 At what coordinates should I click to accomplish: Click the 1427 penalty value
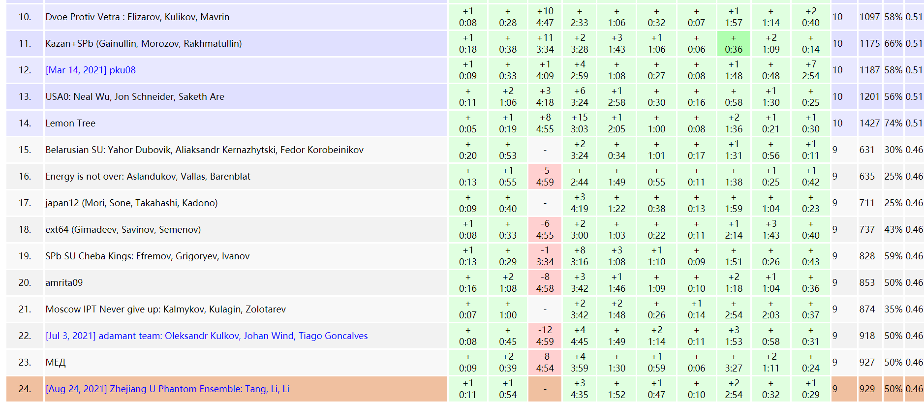click(869, 123)
